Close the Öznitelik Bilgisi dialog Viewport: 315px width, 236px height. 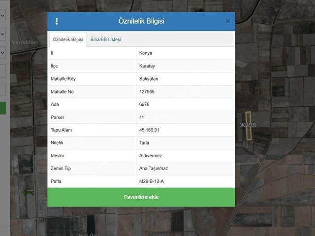pyautogui.click(x=227, y=21)
